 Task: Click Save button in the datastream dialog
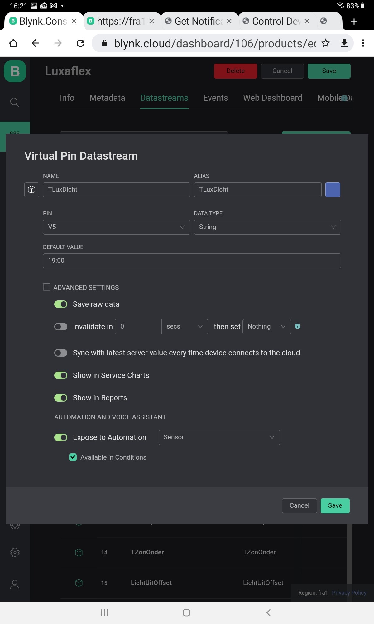tap(335, 505)
